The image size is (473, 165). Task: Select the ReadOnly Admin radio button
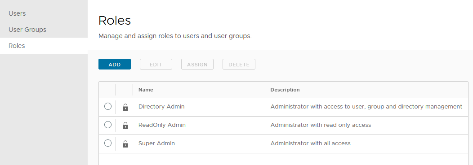[x=108, y=125]
